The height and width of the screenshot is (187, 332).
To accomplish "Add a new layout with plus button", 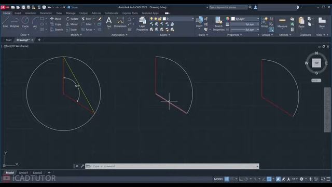I will 49,172.
